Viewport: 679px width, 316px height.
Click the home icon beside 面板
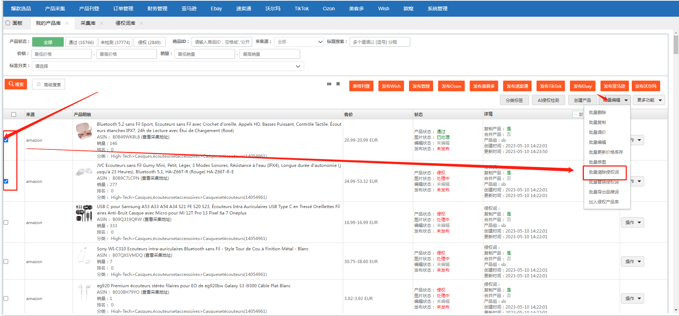point(8,23)
